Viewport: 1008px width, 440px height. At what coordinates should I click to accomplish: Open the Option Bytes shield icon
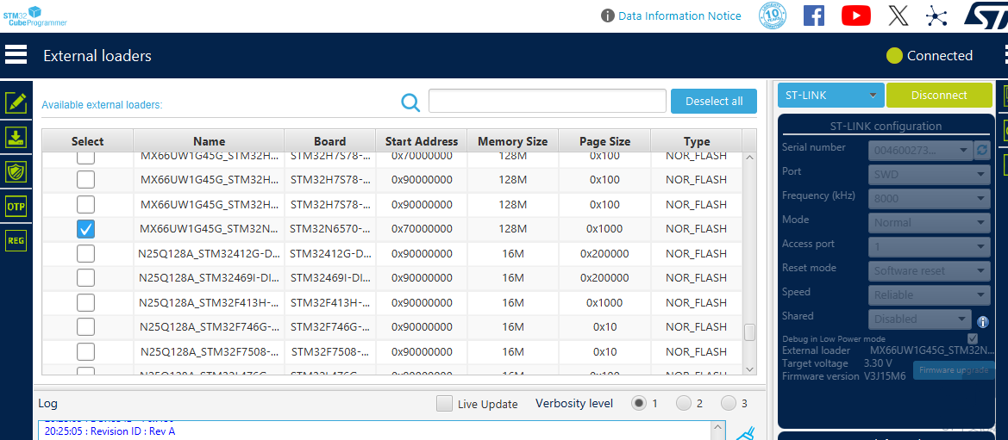(x=16, y=171)
